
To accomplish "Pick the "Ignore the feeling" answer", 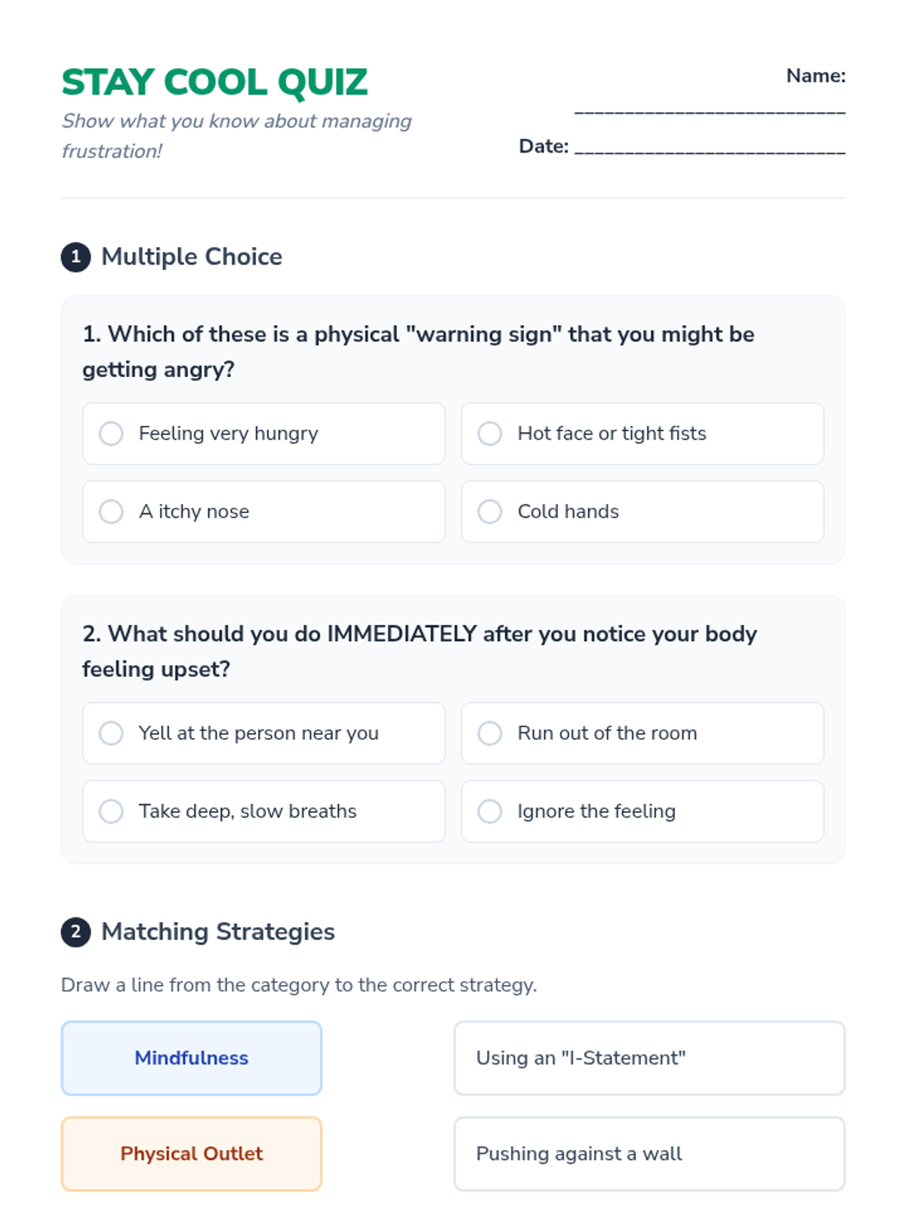I will (x=643, y=812).
